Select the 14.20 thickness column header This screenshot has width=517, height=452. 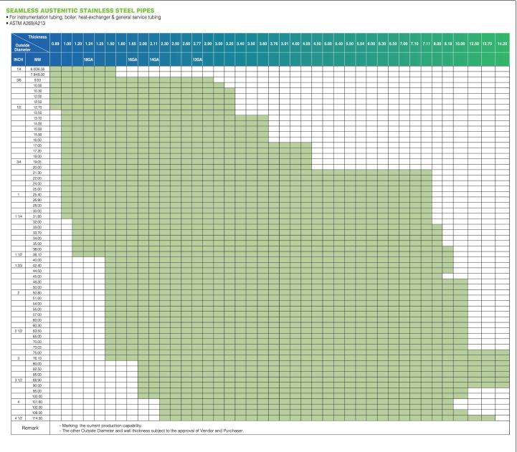pos(502,44)
